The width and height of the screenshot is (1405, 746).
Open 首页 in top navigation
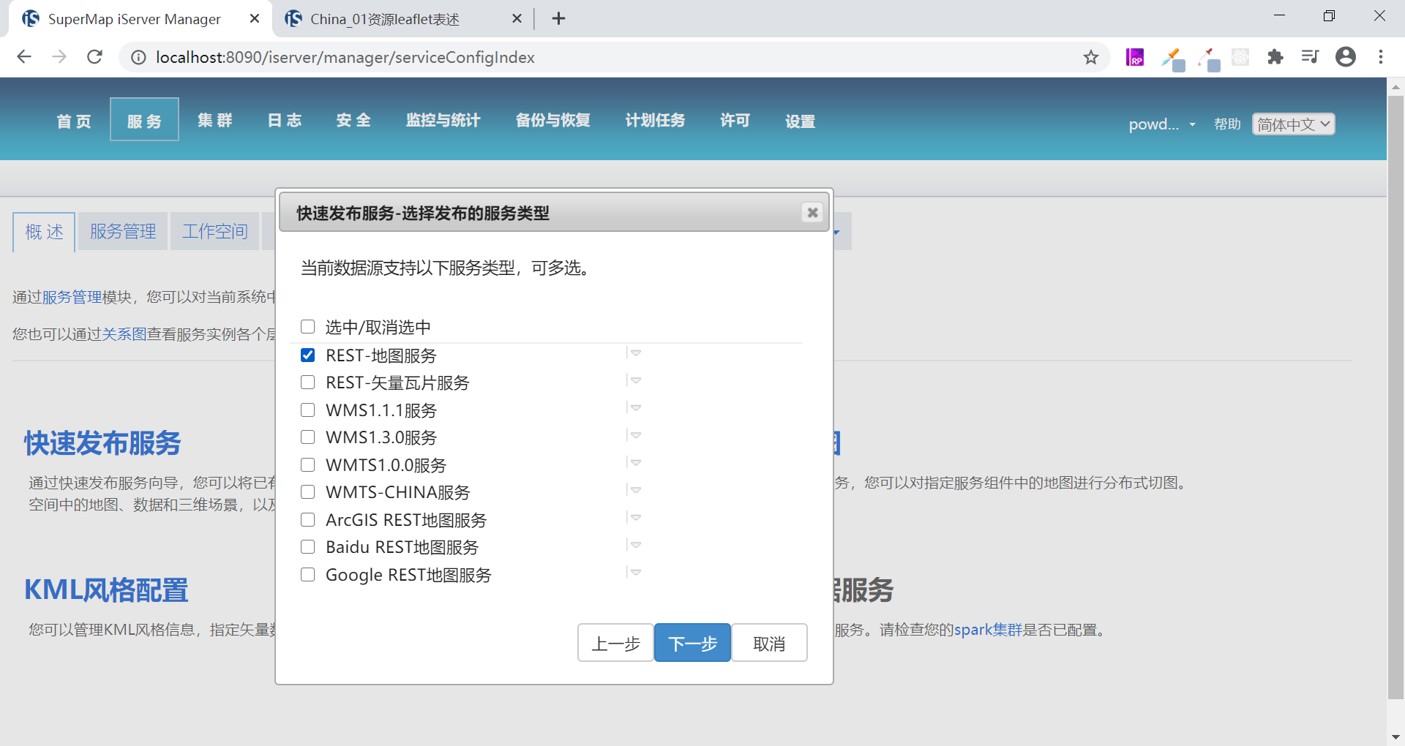(x=74, y=121)
